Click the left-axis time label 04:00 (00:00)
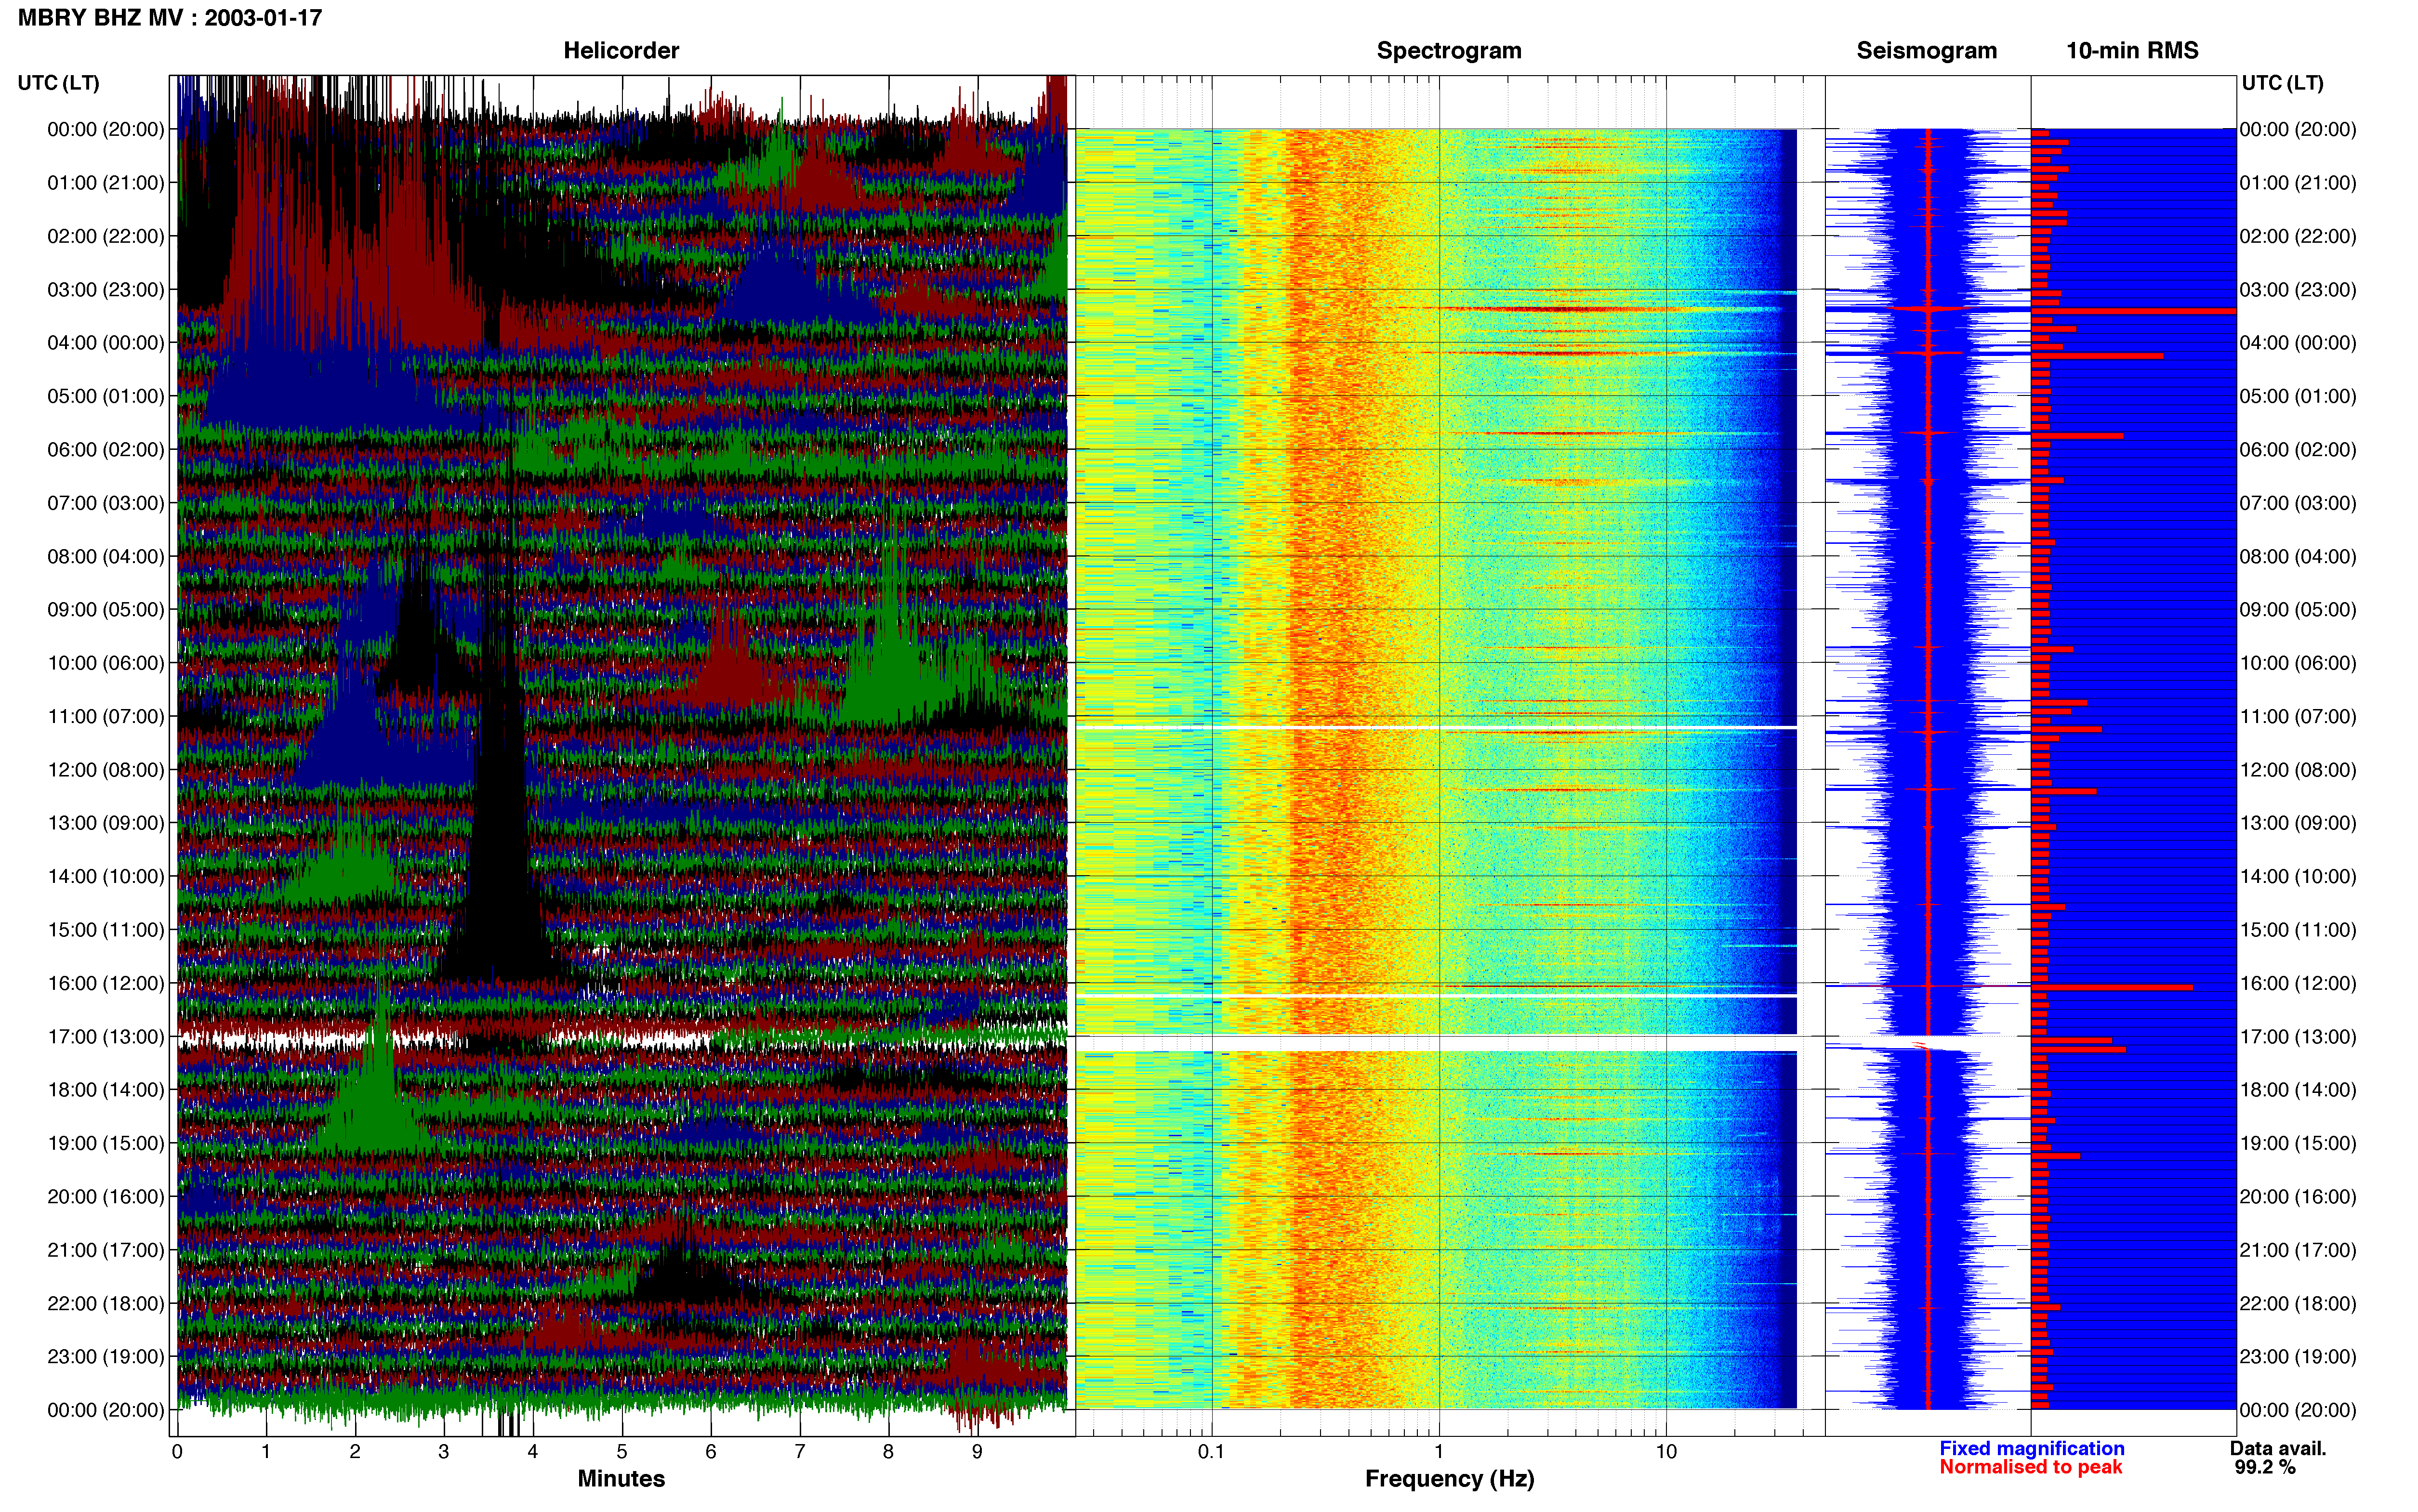 (106, 343)
